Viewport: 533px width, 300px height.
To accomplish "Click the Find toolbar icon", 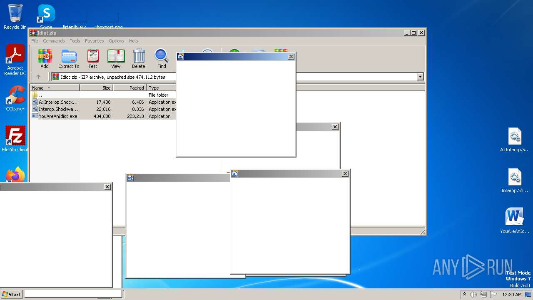I will pyautogui.click(x=162, y=59).
